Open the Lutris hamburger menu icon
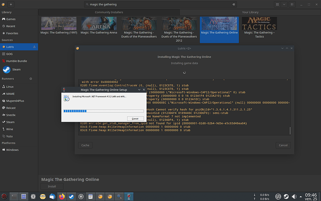The height and width of the screenshot is (201, 321). 292,4
